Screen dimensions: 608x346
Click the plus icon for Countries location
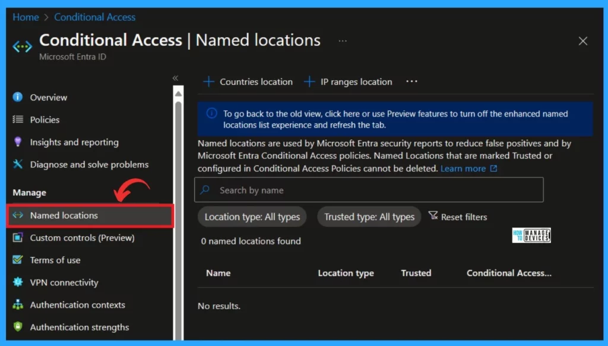coord(208,82)
